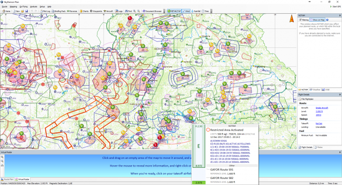Open the Briefing Pack
Image resolution: width=342 pixels, height=185 pixels.
[59, 11]
